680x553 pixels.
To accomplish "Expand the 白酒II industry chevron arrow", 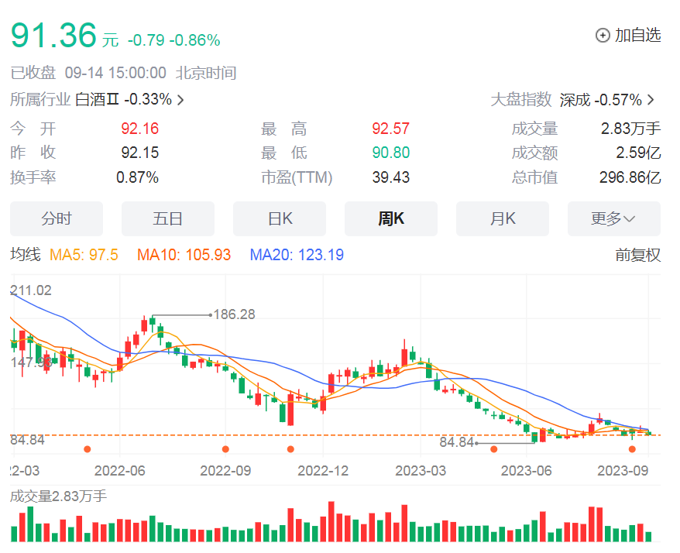I will [180, 100].
